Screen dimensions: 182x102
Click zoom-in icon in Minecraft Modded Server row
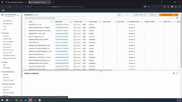point(83,54)
